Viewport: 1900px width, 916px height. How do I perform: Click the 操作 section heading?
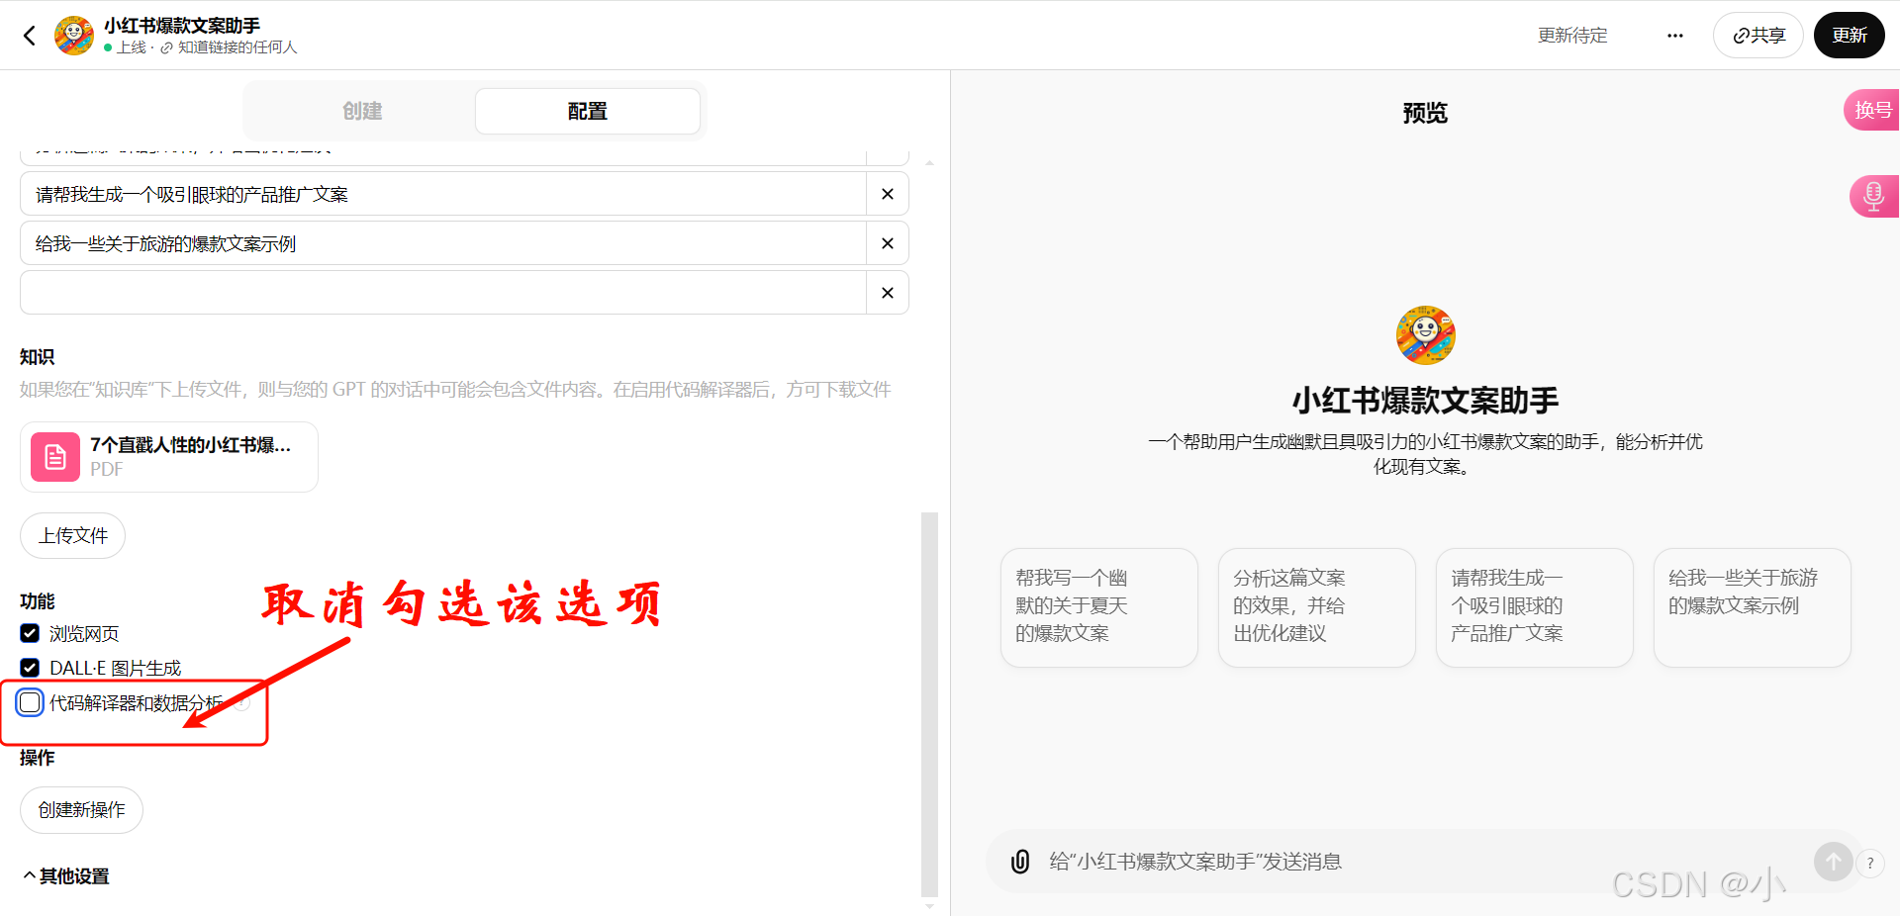[38, 758]
